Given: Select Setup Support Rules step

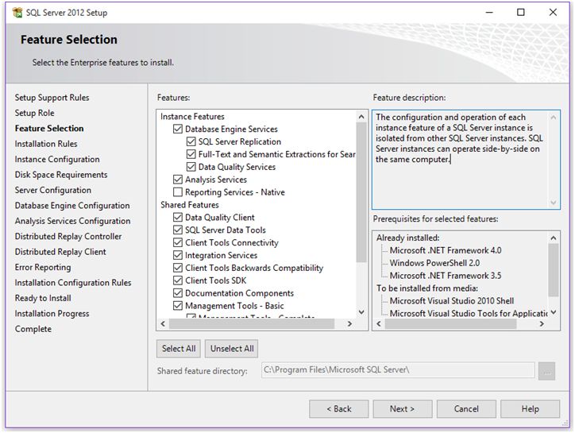Looking at the screenshot, I should coord(52,98).
